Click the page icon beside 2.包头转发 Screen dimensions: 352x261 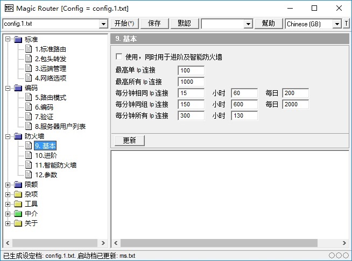point(29,59)
